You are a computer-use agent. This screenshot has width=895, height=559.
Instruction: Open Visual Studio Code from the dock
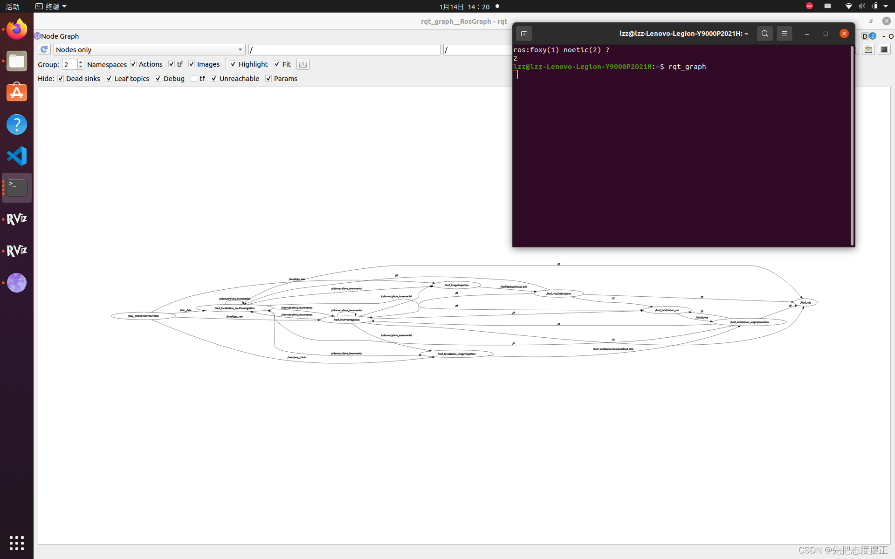[17, 156]
